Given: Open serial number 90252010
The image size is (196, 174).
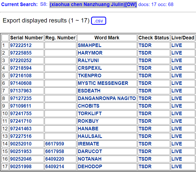Looking at the screenshot, I should [21, 144].
